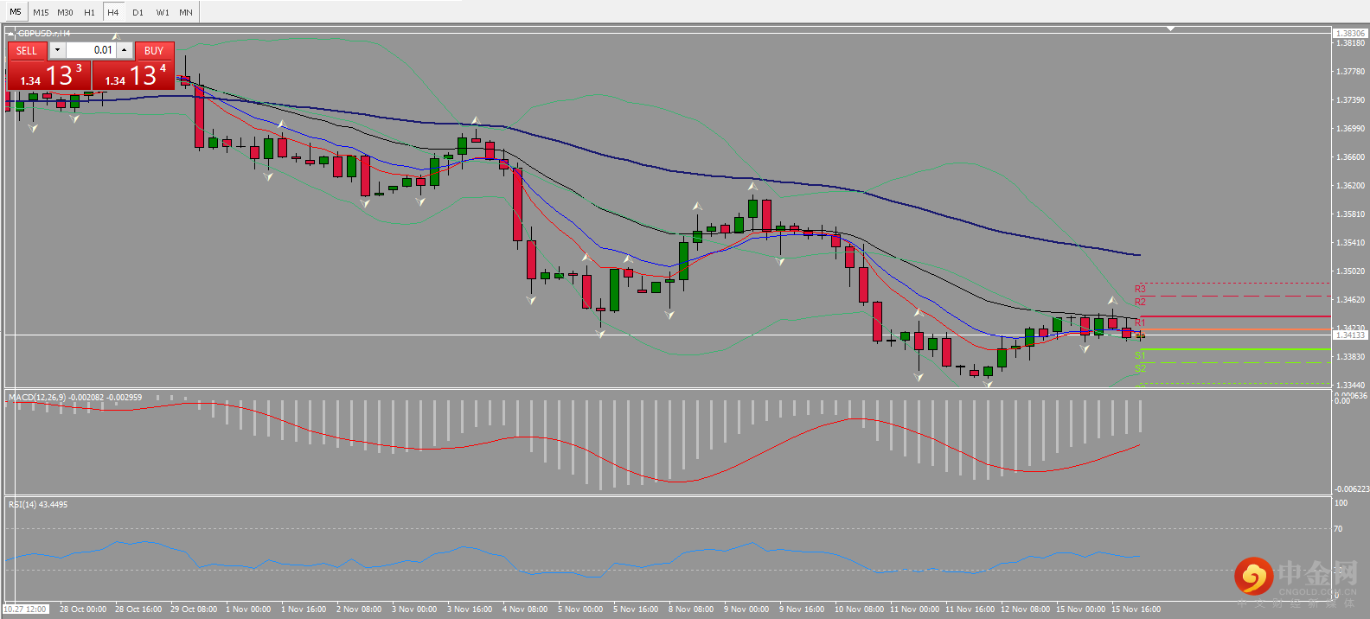Click the 8 Nov 08:00 time axis label
Viewport: 1370px width, 619px height.
[691, 609]
